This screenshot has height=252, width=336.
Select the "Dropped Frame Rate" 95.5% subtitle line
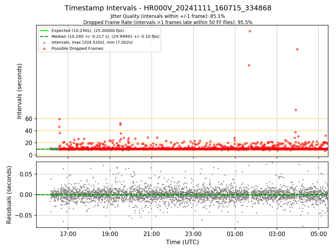pos(168,22)
